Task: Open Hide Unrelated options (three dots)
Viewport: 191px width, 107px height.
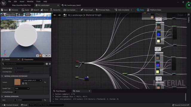Action: (131, 10)
